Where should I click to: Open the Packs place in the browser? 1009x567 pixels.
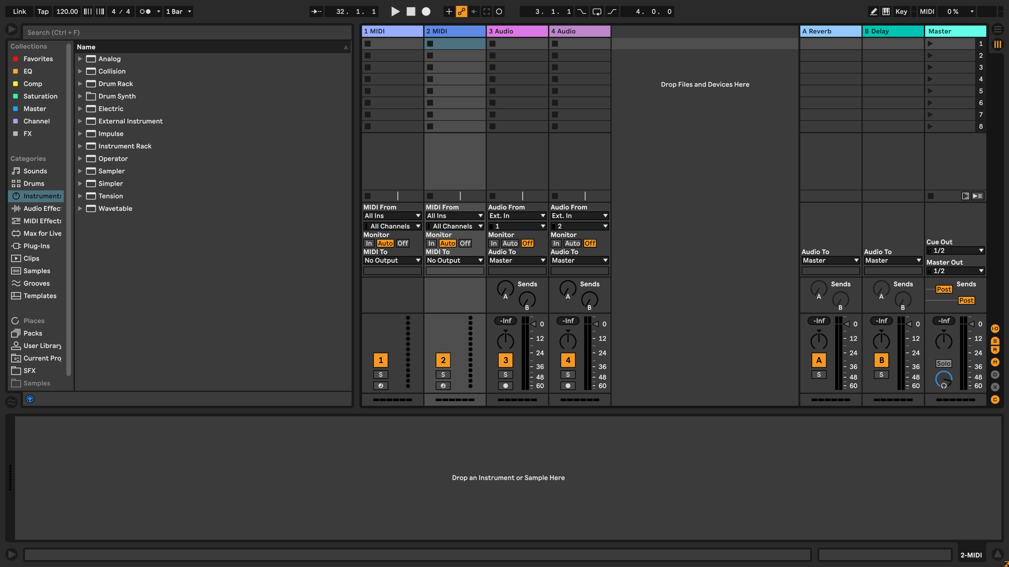click(36, 333)
